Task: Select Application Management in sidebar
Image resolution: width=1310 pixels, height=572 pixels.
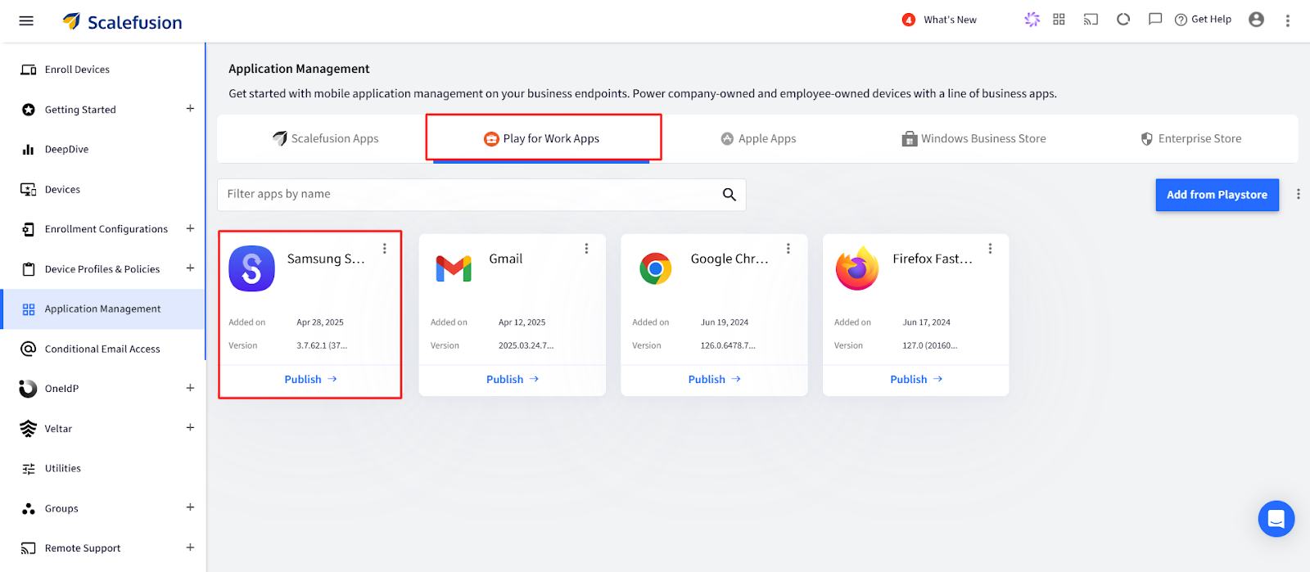Action: coord(102,309)
